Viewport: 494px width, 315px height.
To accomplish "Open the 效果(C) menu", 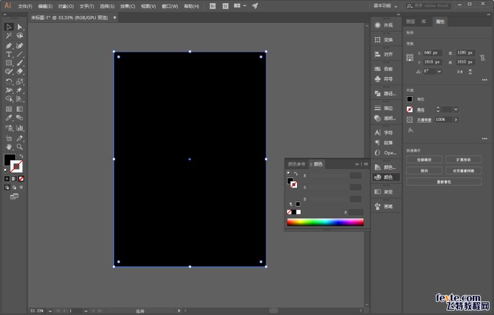I will click(x=128, y=6).
